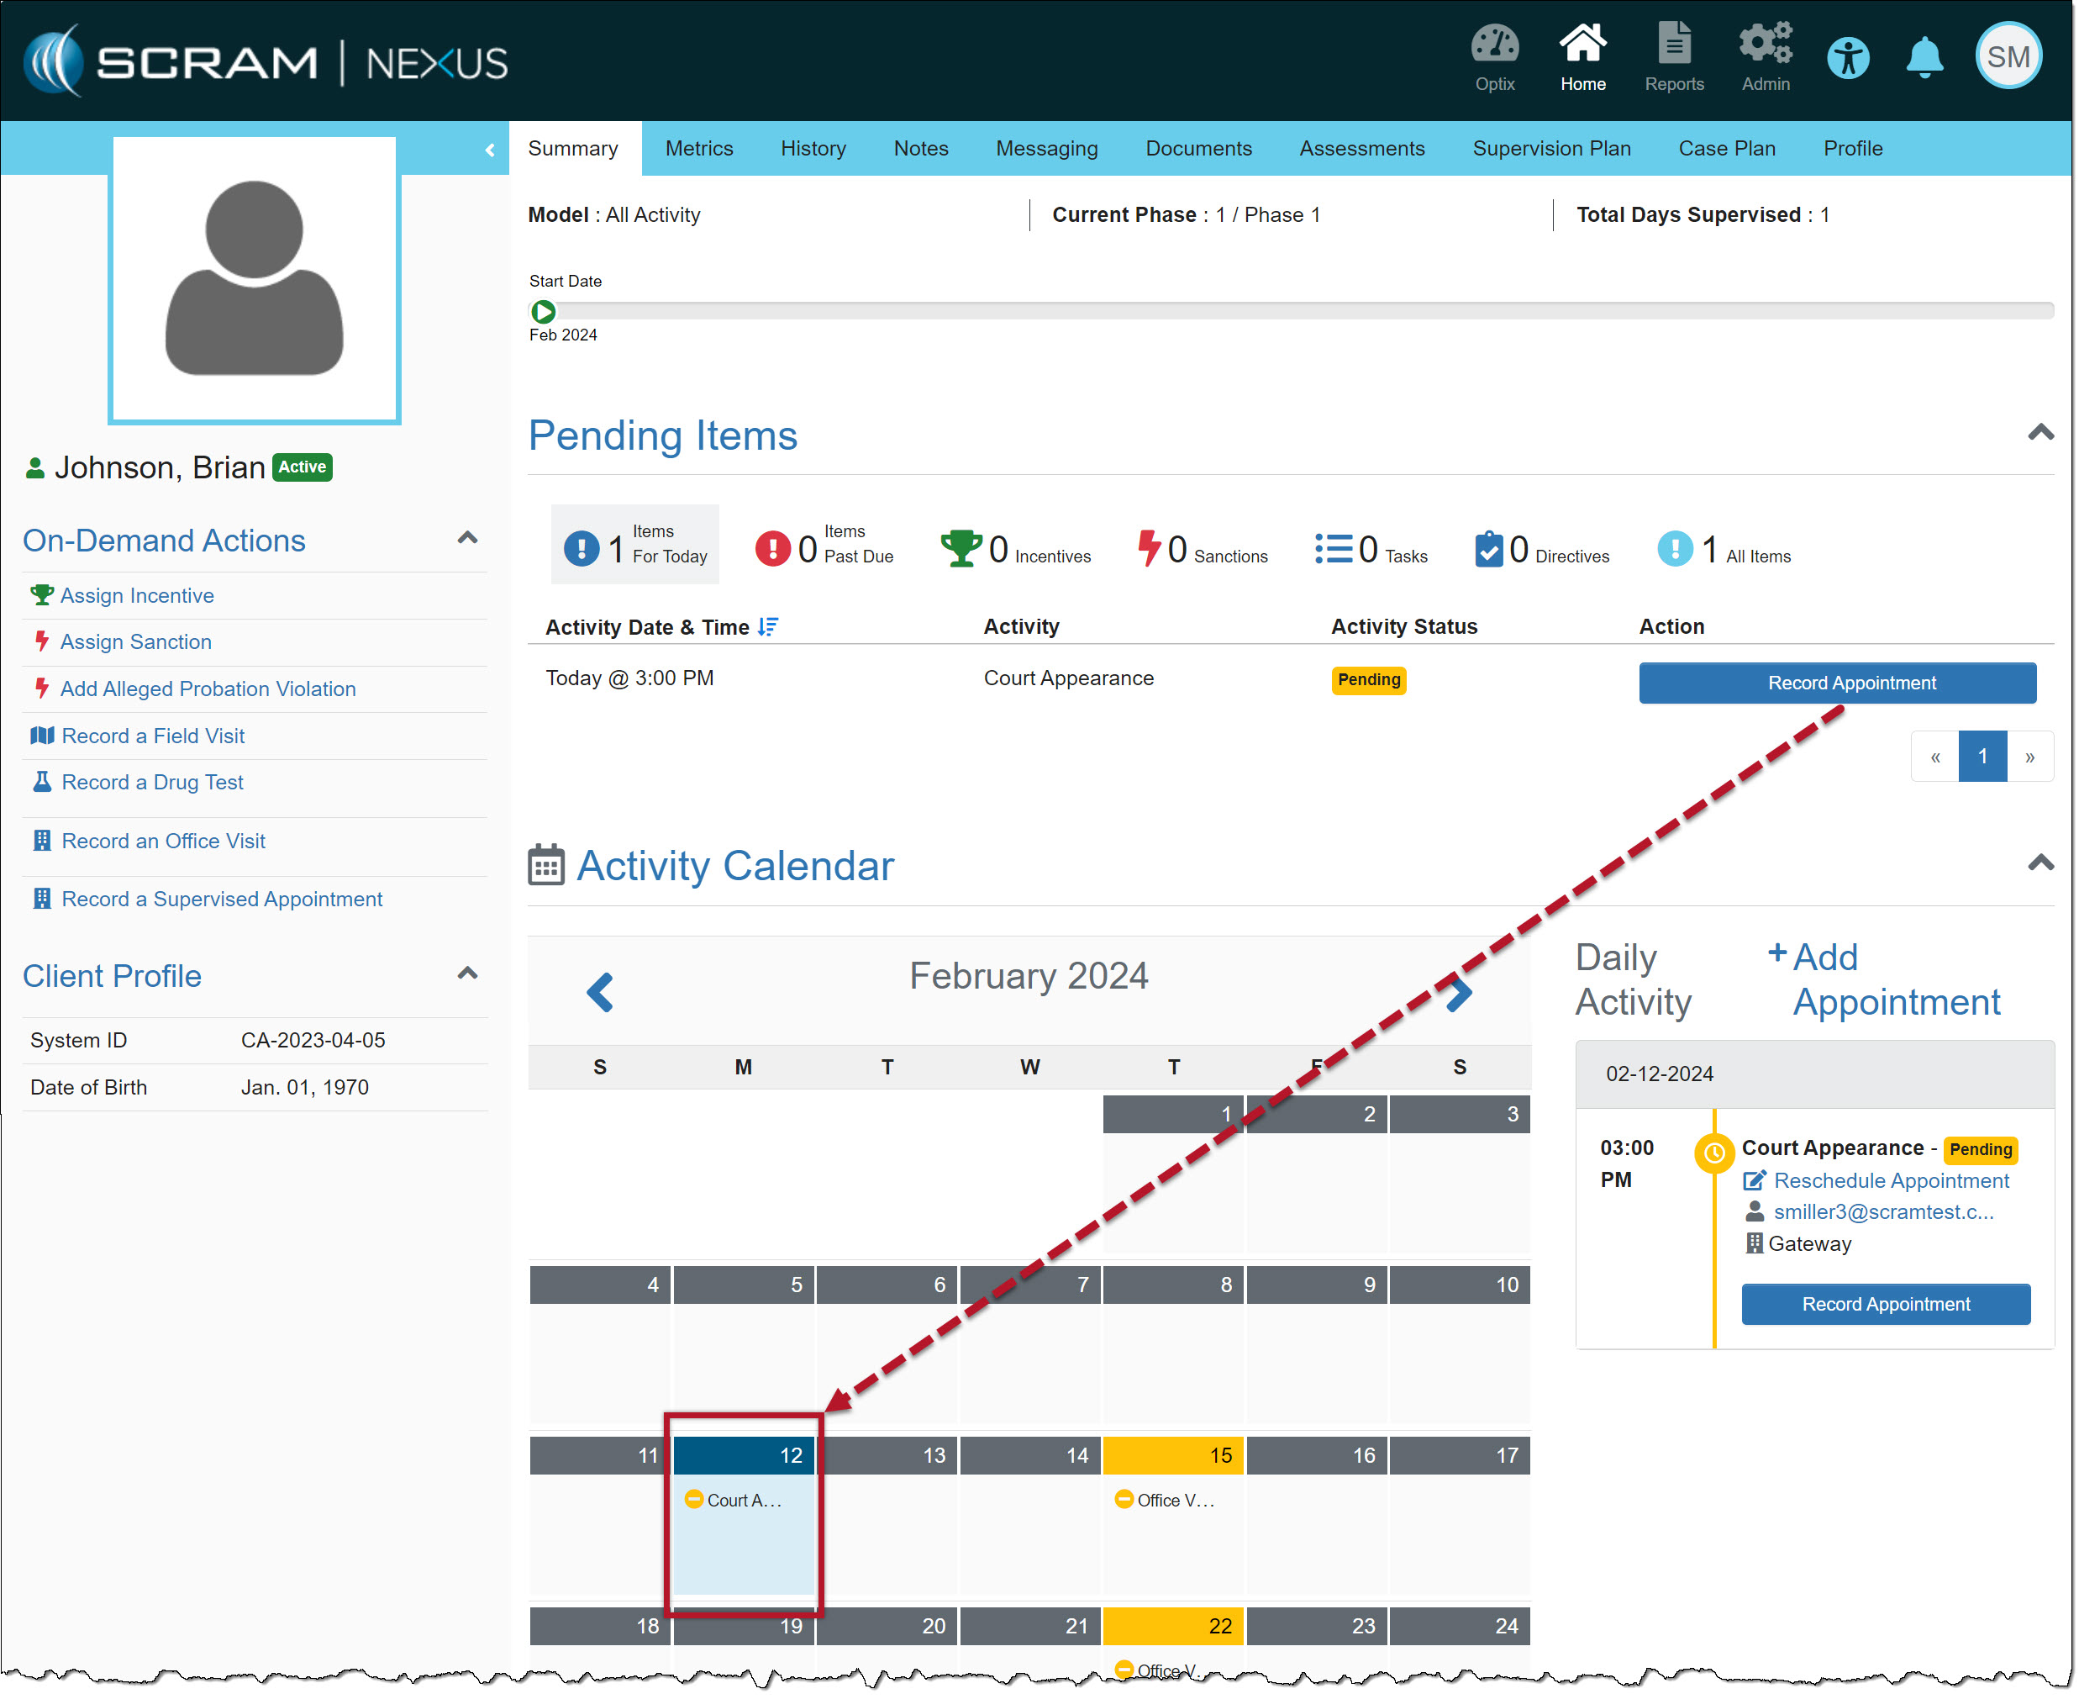
Task: Click the sort icon beside Activity Date & Time
Action: (768, 627)
